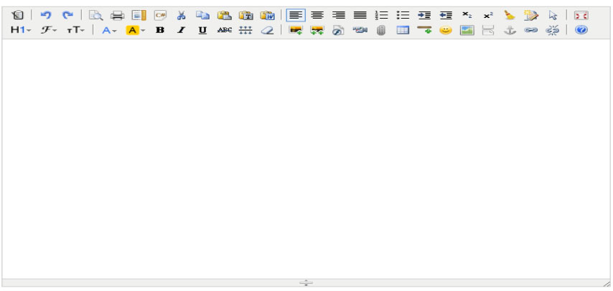The height and width of the screenshot is (291, 613).
Task: Insert a bulleted list
Action: pyautogui.click(x=403, y=16)
